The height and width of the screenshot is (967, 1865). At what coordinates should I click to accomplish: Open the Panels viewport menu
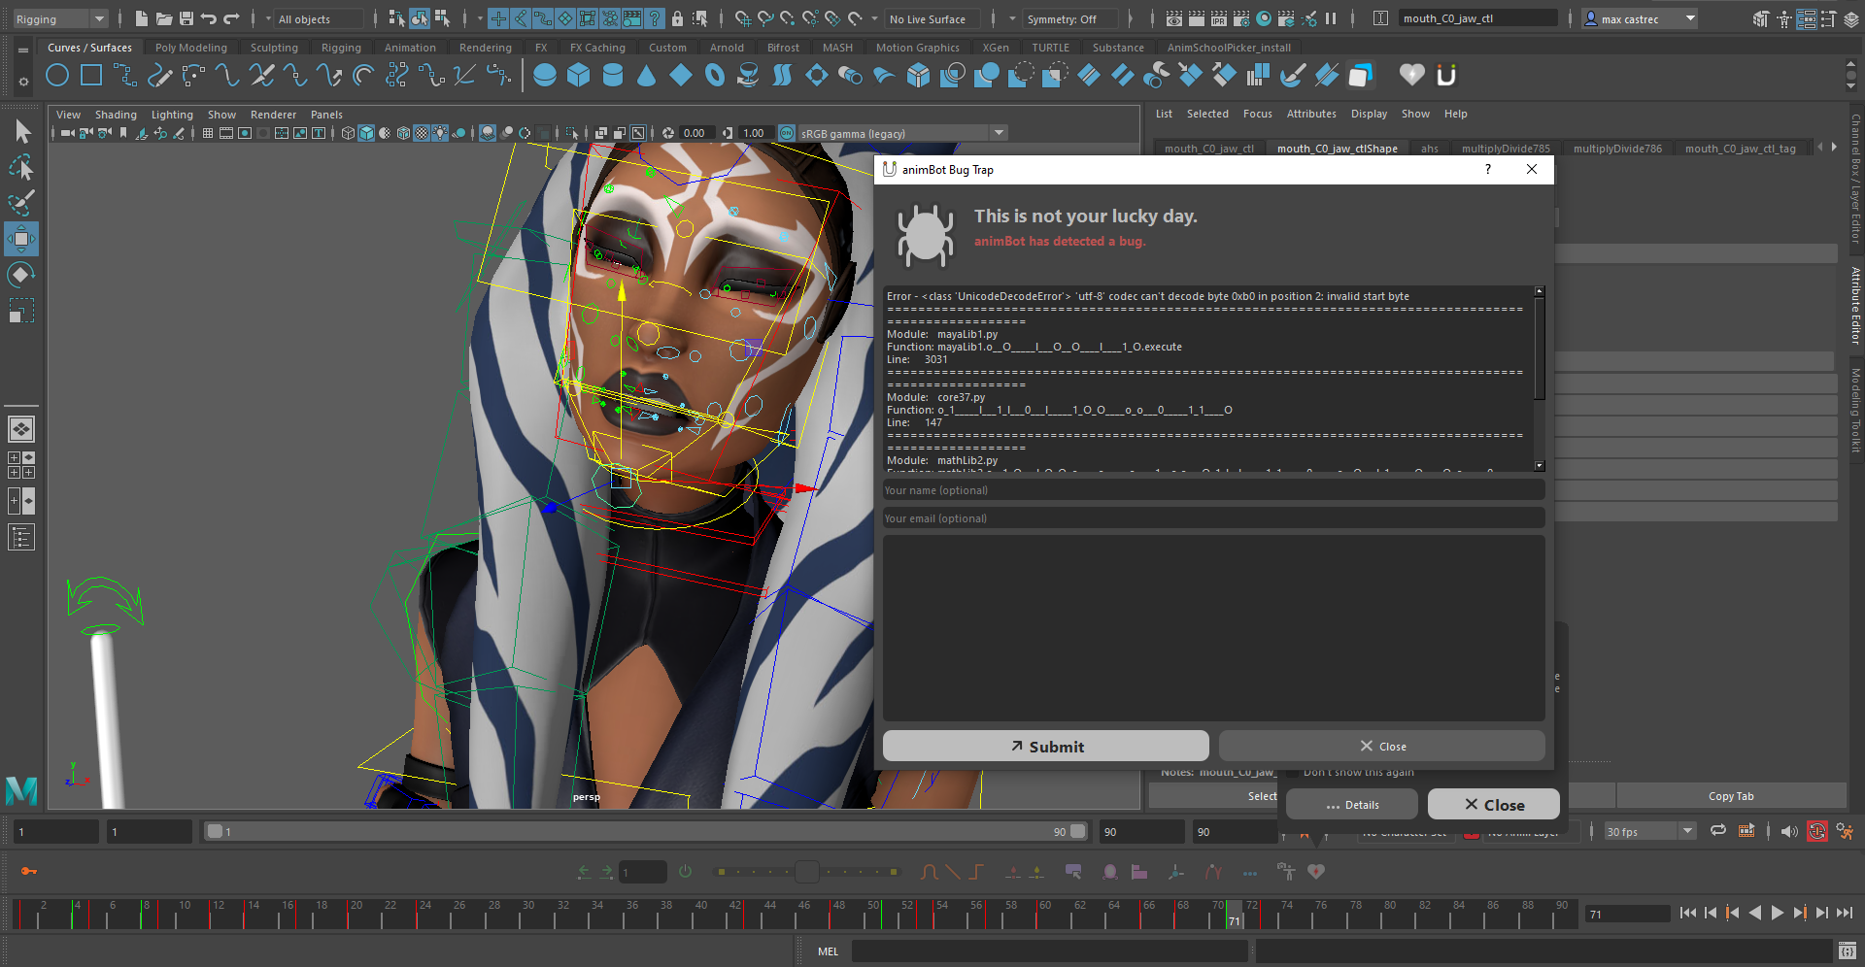coord(326,115)
